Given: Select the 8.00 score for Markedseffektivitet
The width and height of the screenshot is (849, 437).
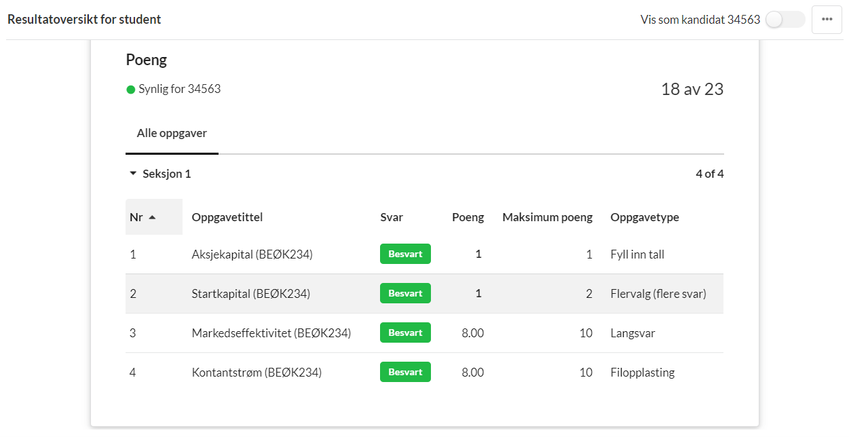Looking at the screenshot, I should 473,333.
